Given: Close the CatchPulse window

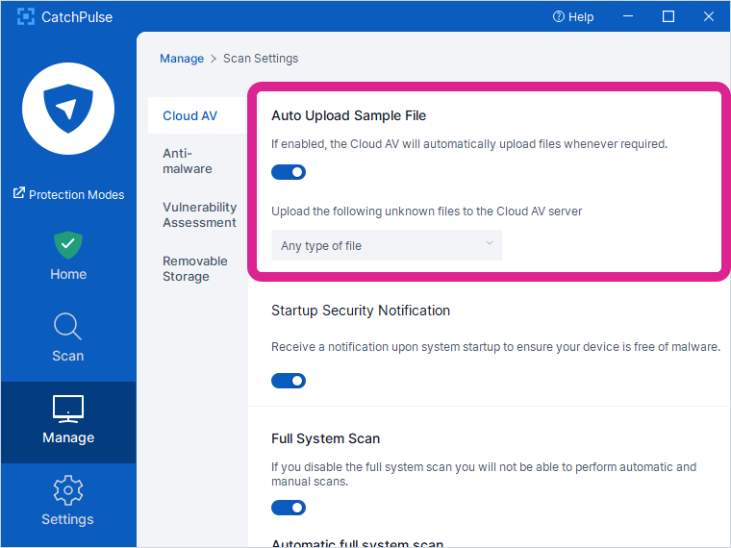Looking at the screenshot, I should tap(709, 16).
